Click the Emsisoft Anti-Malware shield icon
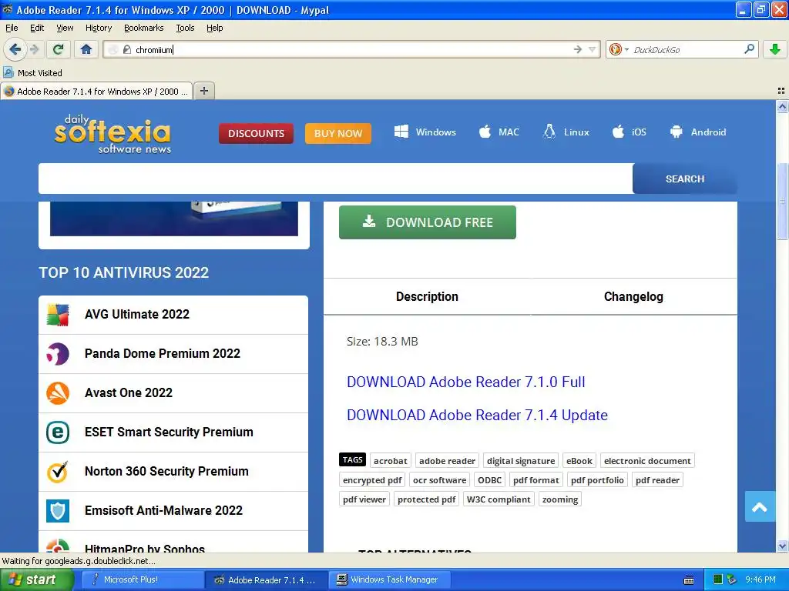Viewport: 789px width, 591px height. [x=57, y=511]
